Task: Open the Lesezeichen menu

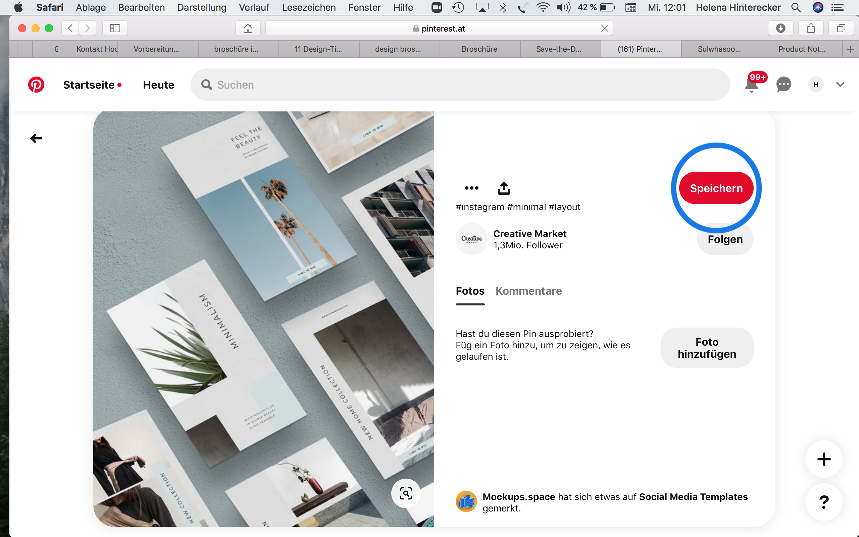Action: coord(308,7)
